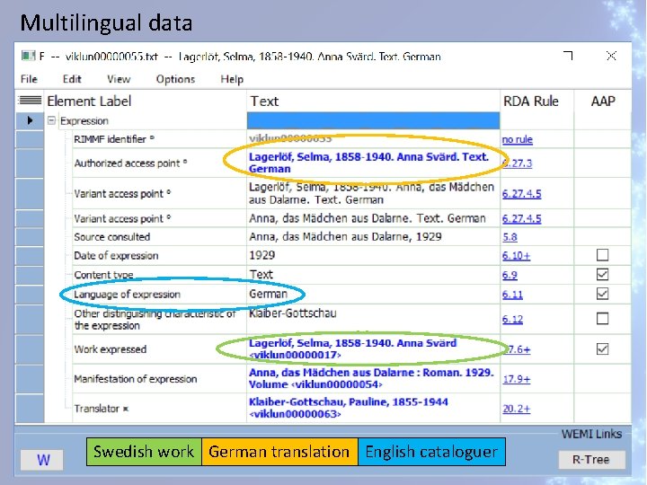Open RDA rule 6.27.4.5 for first Variant access point
Screen dimensions: 647x485
[x=521, y=193]
